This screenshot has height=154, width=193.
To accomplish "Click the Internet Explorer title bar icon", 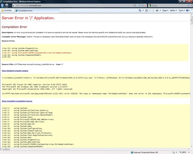I will tap(1, 1).
